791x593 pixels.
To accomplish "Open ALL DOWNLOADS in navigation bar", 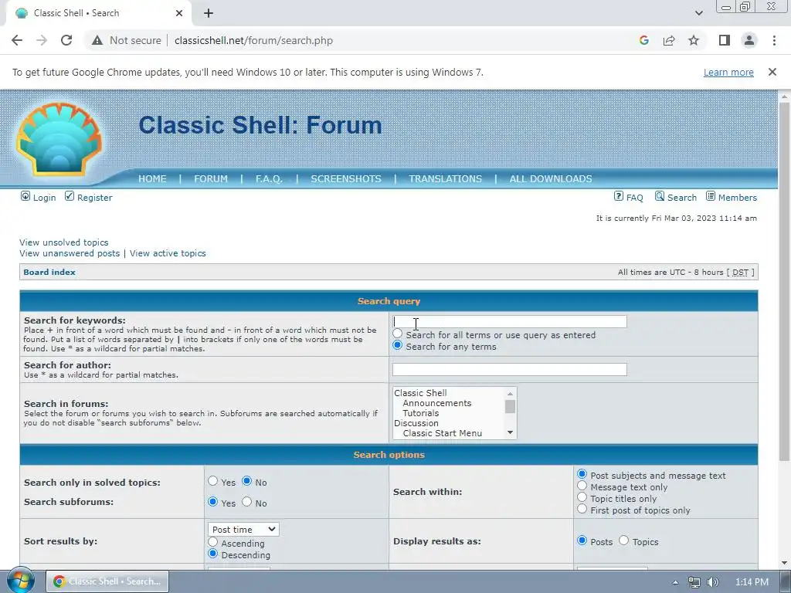I will click(x=551, y=178).
